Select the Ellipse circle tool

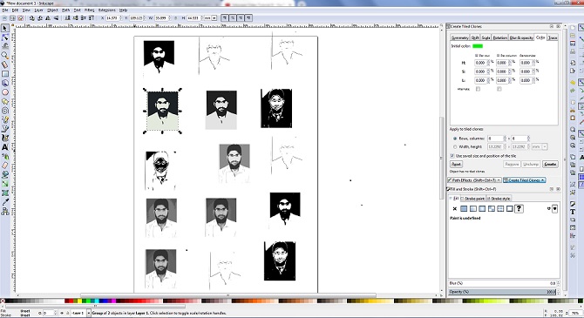[5, 92]
